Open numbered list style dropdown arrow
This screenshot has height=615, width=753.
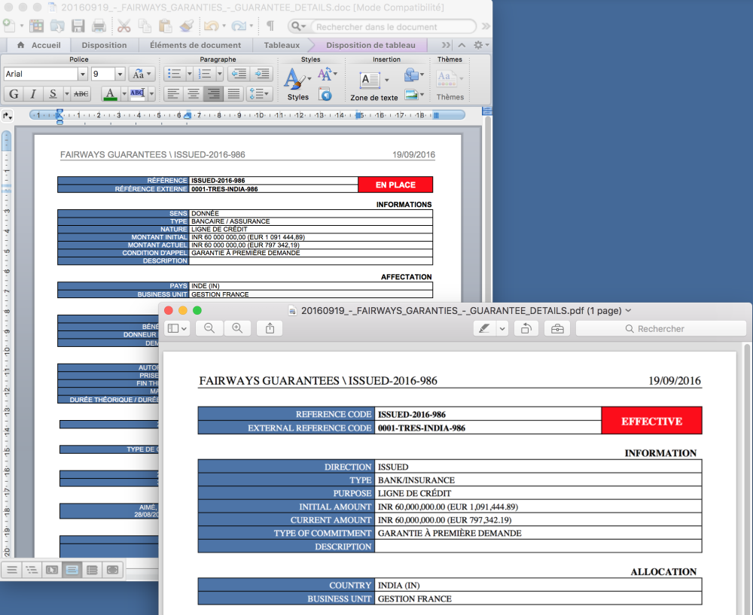coord(220,74)
